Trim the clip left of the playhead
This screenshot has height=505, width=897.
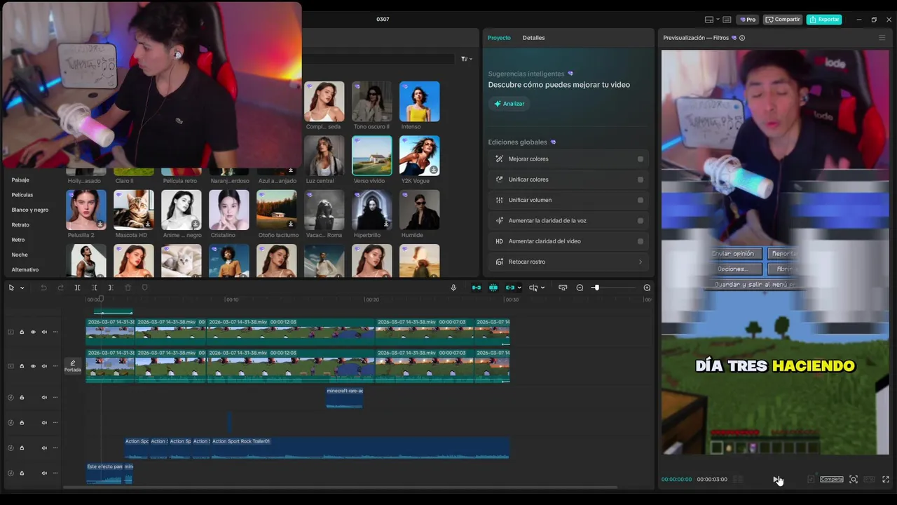(95, 288)
